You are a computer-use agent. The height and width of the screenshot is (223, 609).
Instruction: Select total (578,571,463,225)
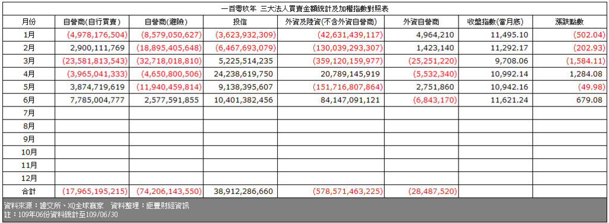click(x=348, y=191)
